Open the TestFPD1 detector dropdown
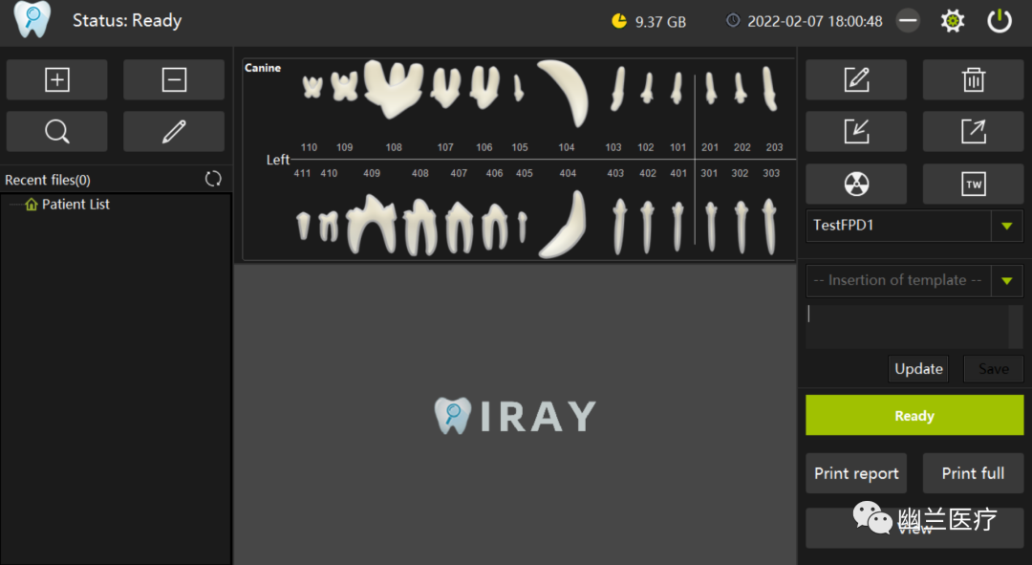Viewport: 1032px width, 565px height. [1007, 226]
